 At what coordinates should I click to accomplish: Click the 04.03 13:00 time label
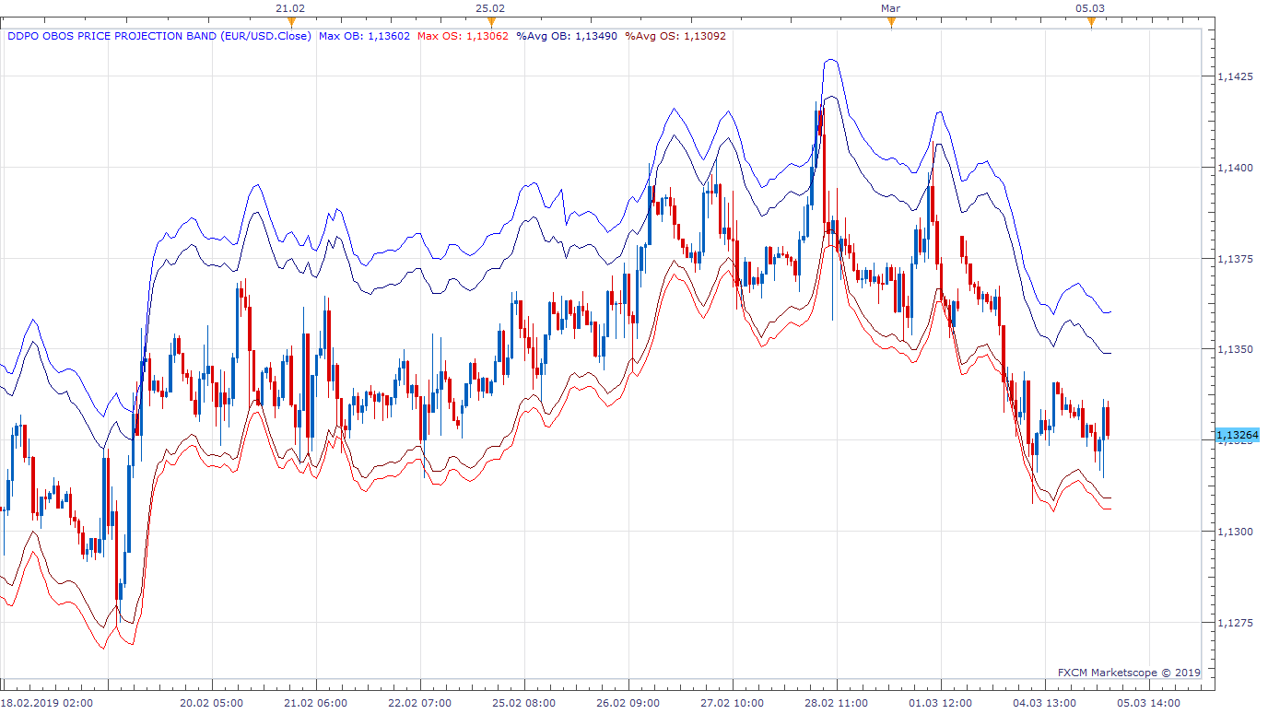(1044, 702)
